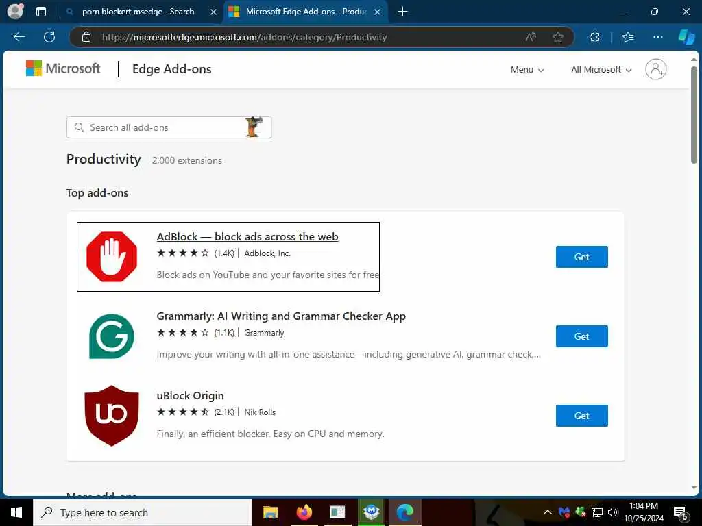Open the Edge profile avatar icon
Image resolution: width=702 pixels, height=526 pixels.
click(x=15, y=11)
